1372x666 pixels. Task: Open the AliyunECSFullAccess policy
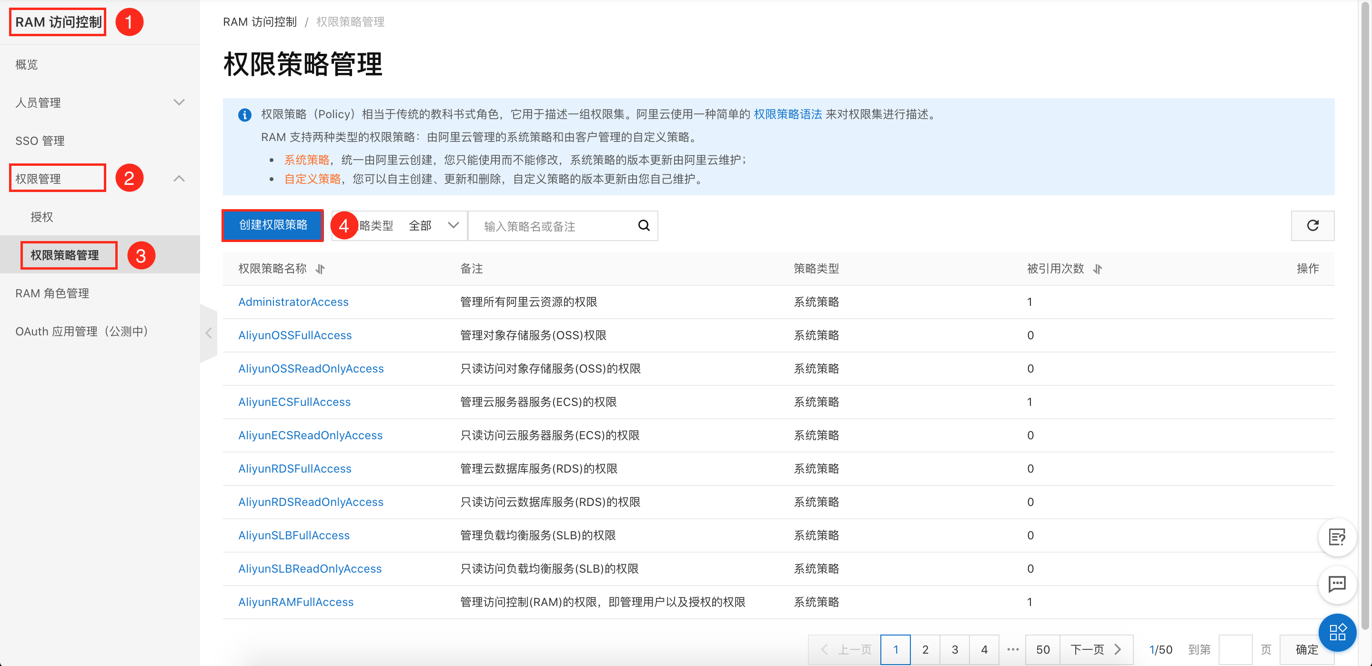click(294, 402)
